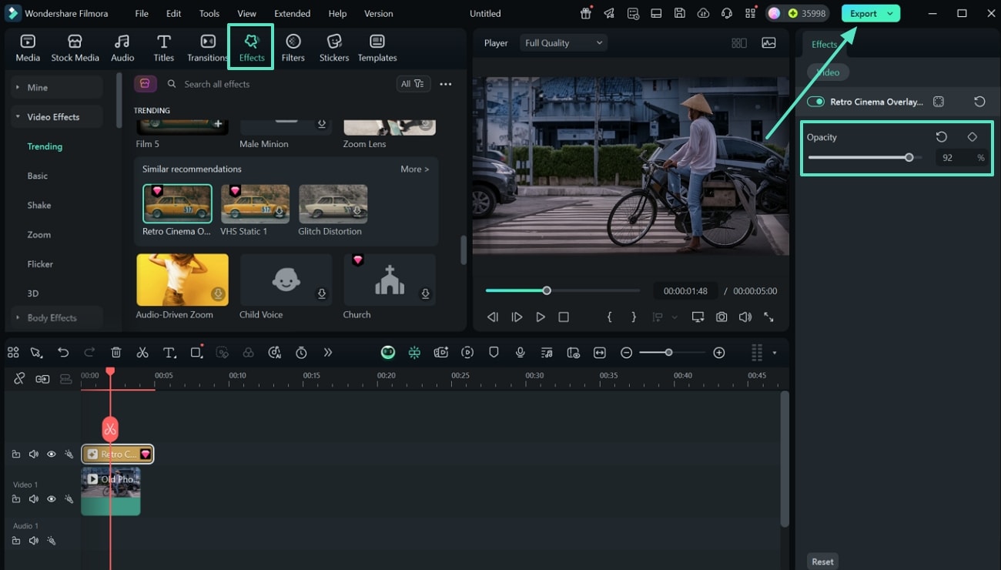Image resolution: width=1001 pixels, height=570 pixels.
Task: Open the Titles tab
Action: click(x=163, y=48)
